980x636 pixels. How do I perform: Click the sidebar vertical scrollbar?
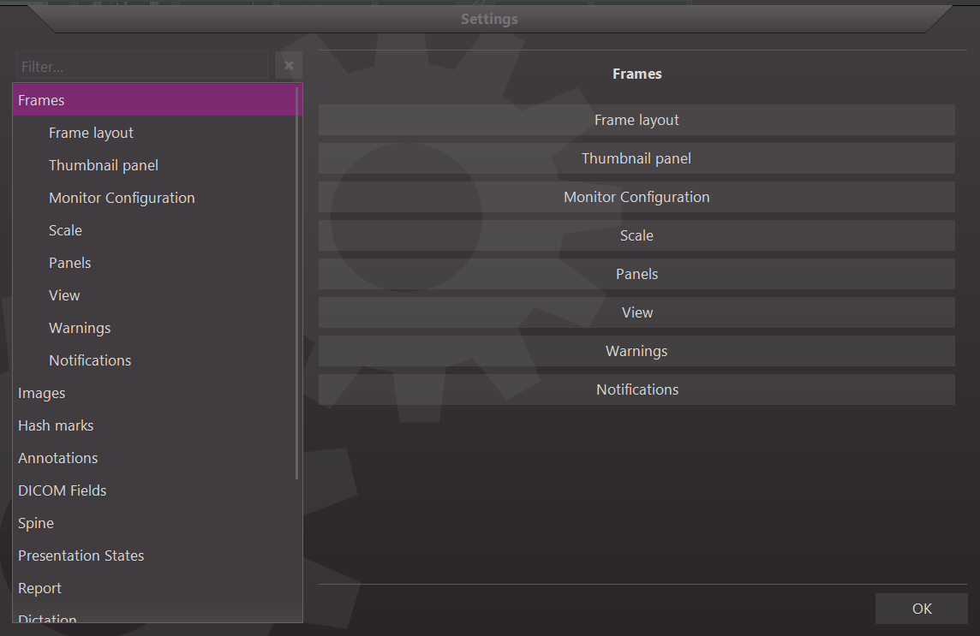297,282
